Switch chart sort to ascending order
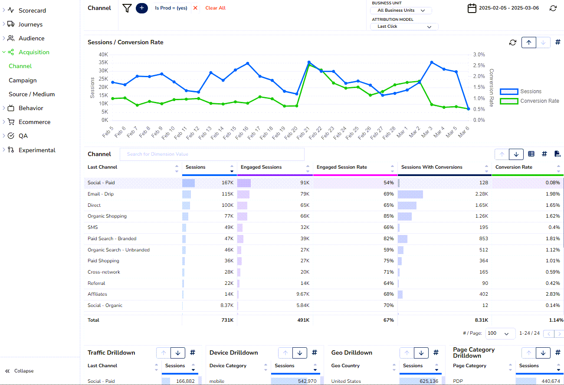 (x=529, y=42)
